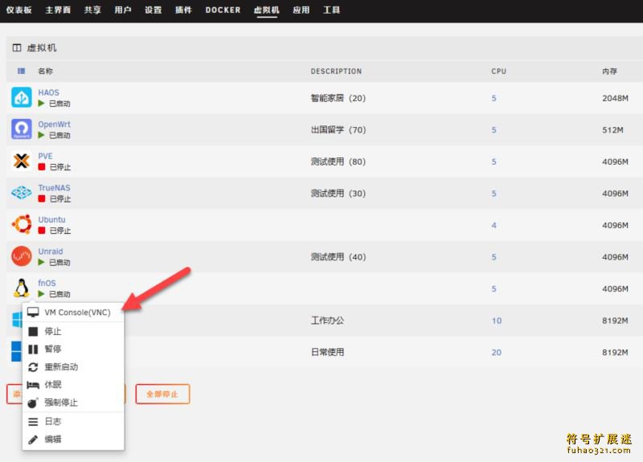Viewport: 643px width, 462px height.
Task: Click CPU count 5 in HAOS row
Action: pos(494,98)
